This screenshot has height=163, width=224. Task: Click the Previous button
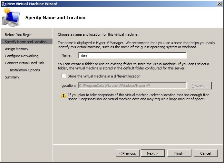point(128,153)
